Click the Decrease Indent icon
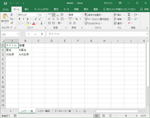Screen dimensions: 150x118 pyautogui.click(x=49, y=23)
